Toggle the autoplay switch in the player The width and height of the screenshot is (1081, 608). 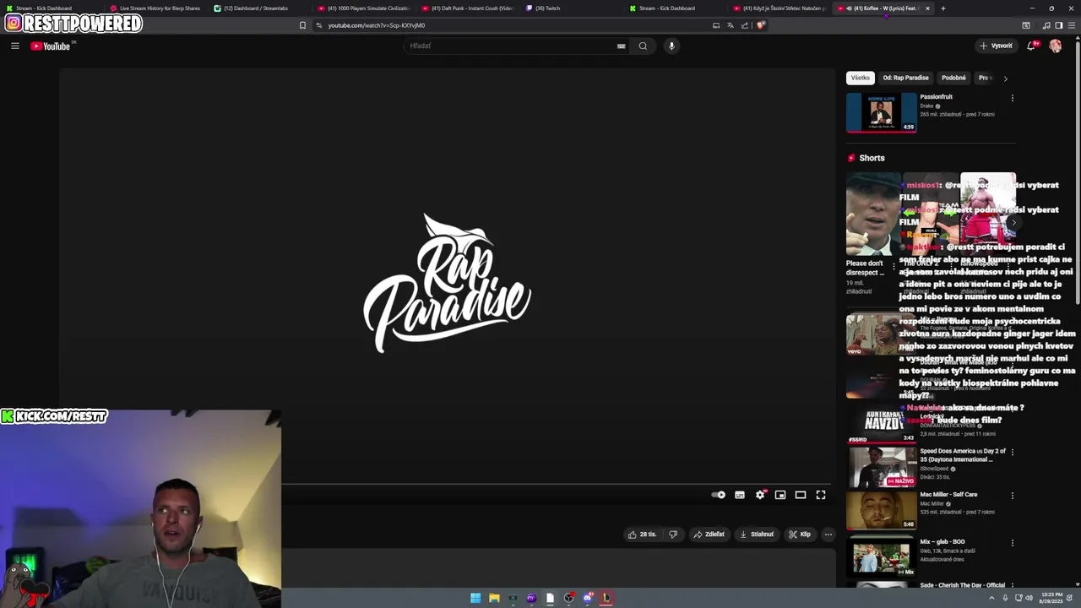pos(718,495)
